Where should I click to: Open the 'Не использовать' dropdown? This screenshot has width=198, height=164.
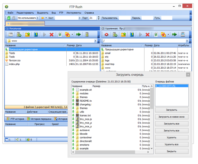(38, 18)
